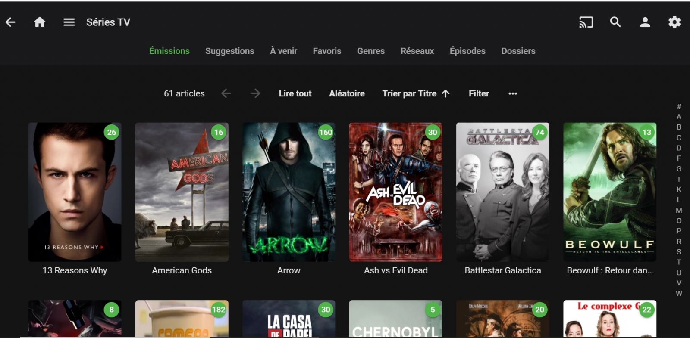Open the 13 Reasons Why poster
Image resolution: width=690 pixels, height=338 pixels.
[x=75, y=192]
